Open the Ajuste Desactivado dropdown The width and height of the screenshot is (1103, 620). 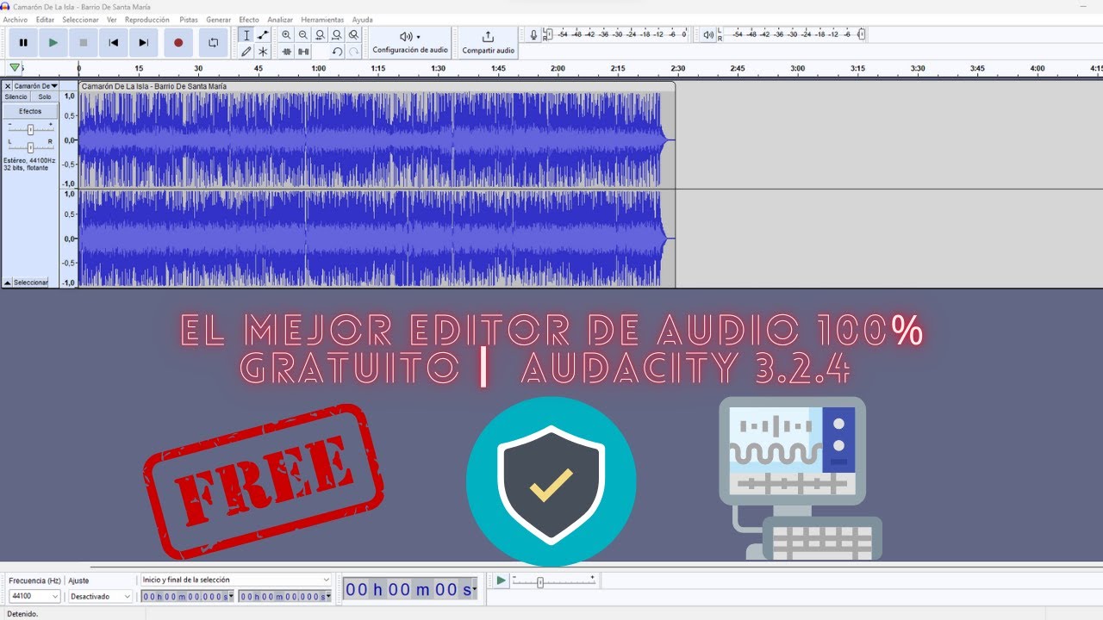pyautogui.click(x=101, y=596)
